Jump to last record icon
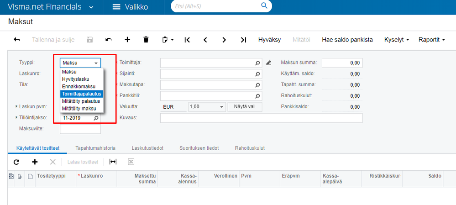456x205 pixels. [243, 40]
